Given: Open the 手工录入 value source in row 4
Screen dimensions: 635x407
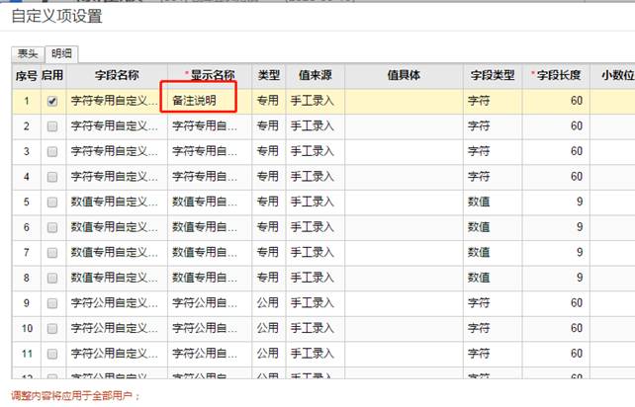Looking at the screenshot, I should [316, 177].
